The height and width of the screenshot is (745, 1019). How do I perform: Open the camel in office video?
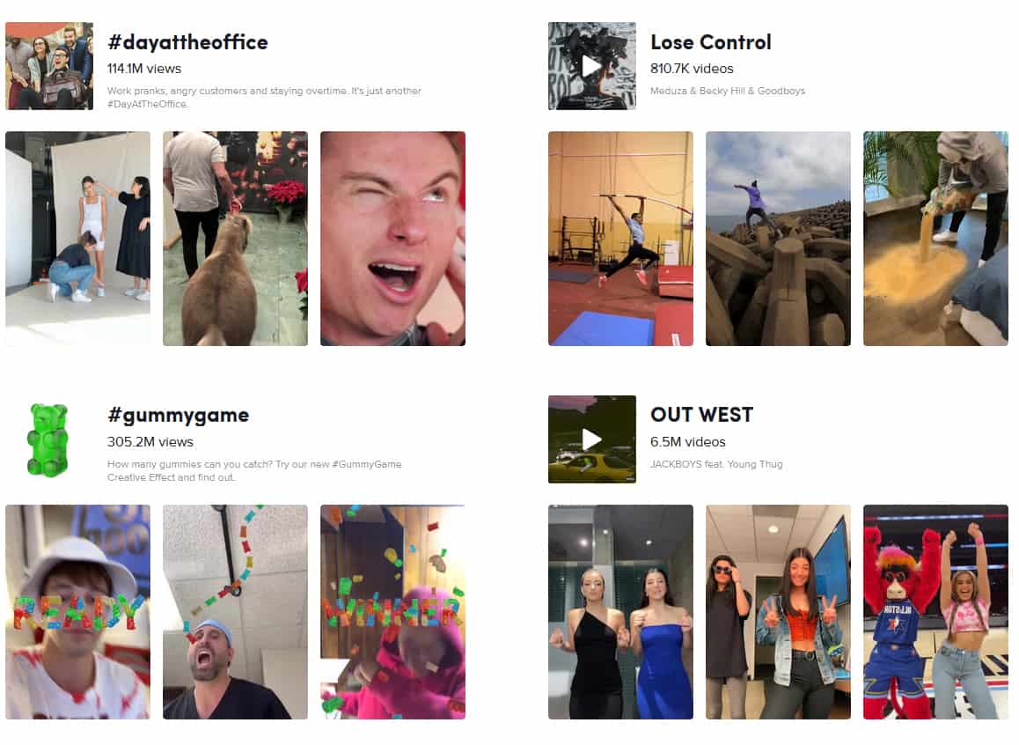(235, 239)
